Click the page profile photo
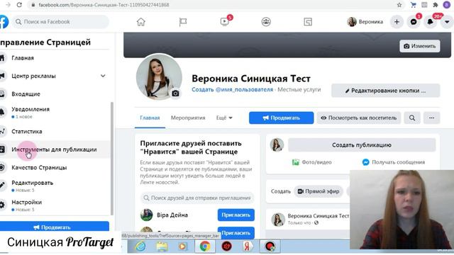The height and width of the screenshot is (255, 454). pos(159,76)
